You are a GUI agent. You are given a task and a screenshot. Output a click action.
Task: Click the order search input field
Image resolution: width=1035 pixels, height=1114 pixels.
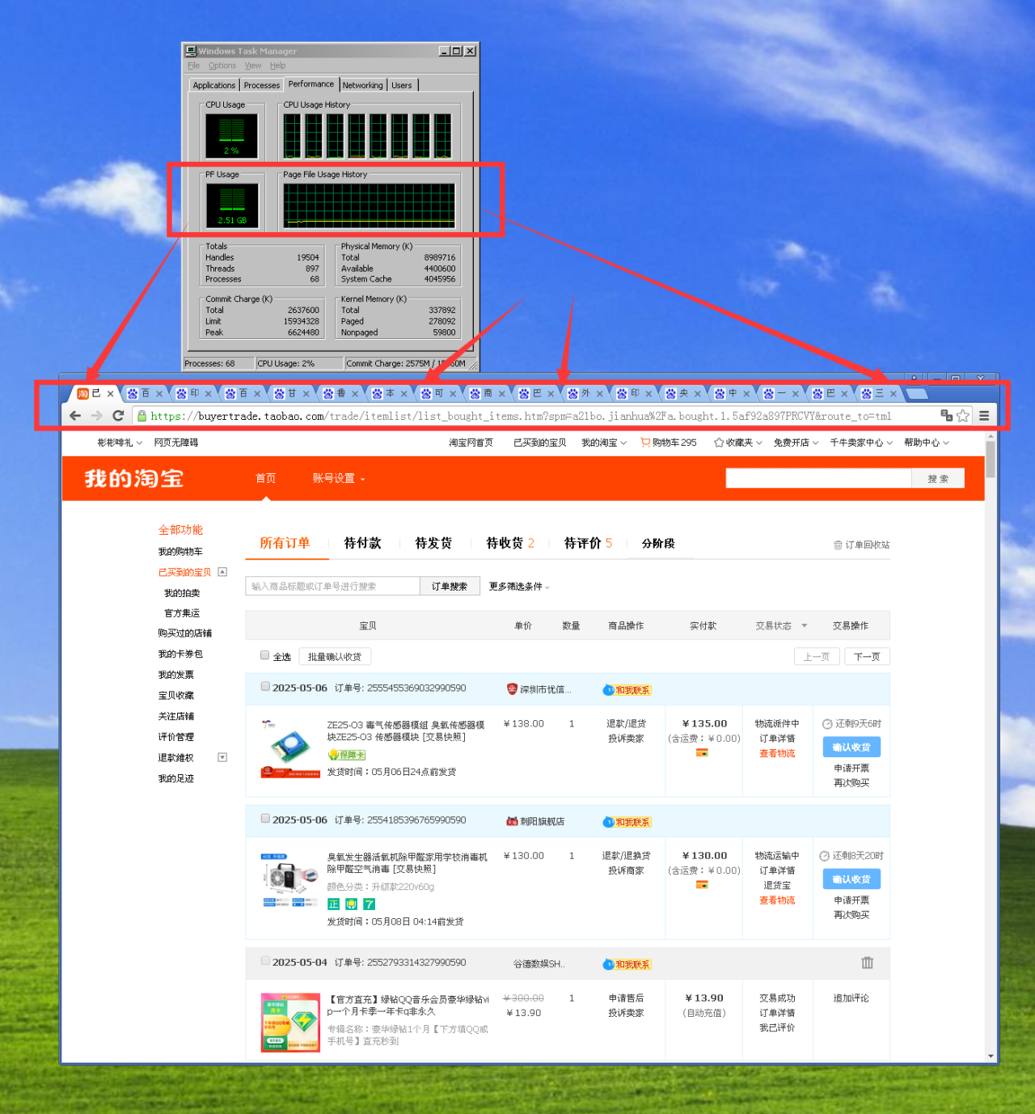(332, 587)
